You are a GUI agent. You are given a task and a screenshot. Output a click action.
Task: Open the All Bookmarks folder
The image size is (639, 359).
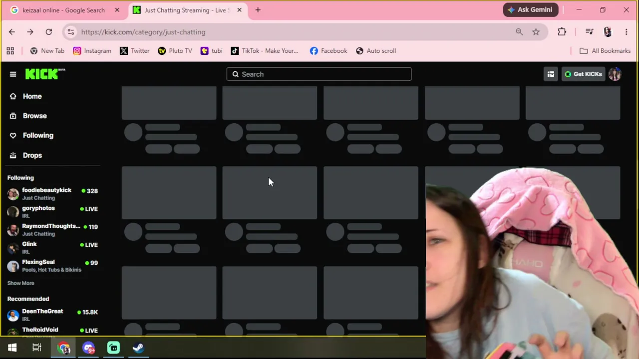[x=605, y=51]
